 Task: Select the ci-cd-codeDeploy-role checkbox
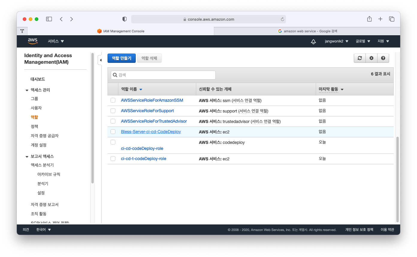tap(113, 142)
